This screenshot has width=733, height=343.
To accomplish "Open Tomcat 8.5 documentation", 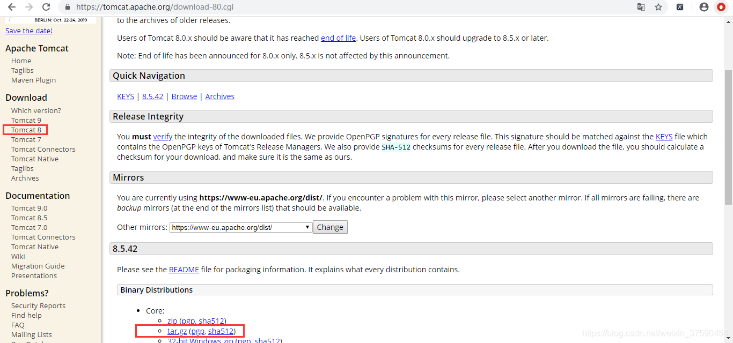I will tap(30, 218).
